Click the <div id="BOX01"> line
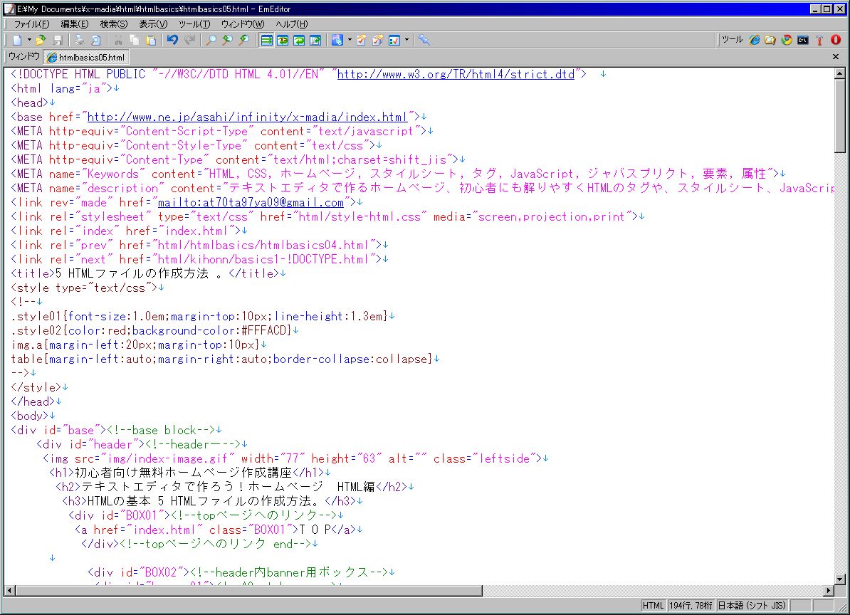The height and width of the screenshot is (615, 850). [x=206, y=515]
